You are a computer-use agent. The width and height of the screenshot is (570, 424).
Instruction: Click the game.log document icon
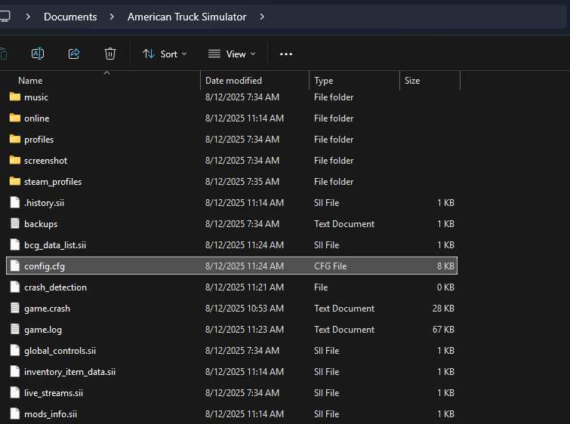click(x=15, y=329)
